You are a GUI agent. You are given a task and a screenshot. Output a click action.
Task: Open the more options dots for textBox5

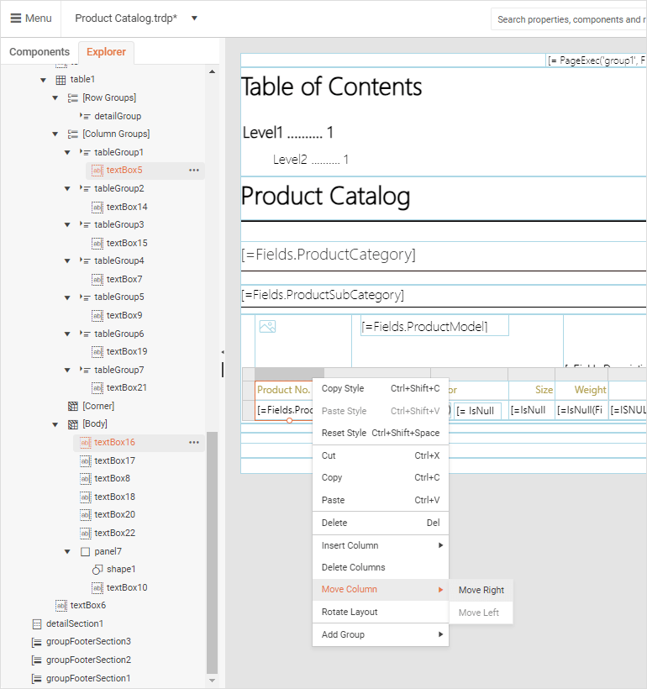coord(194,170)
